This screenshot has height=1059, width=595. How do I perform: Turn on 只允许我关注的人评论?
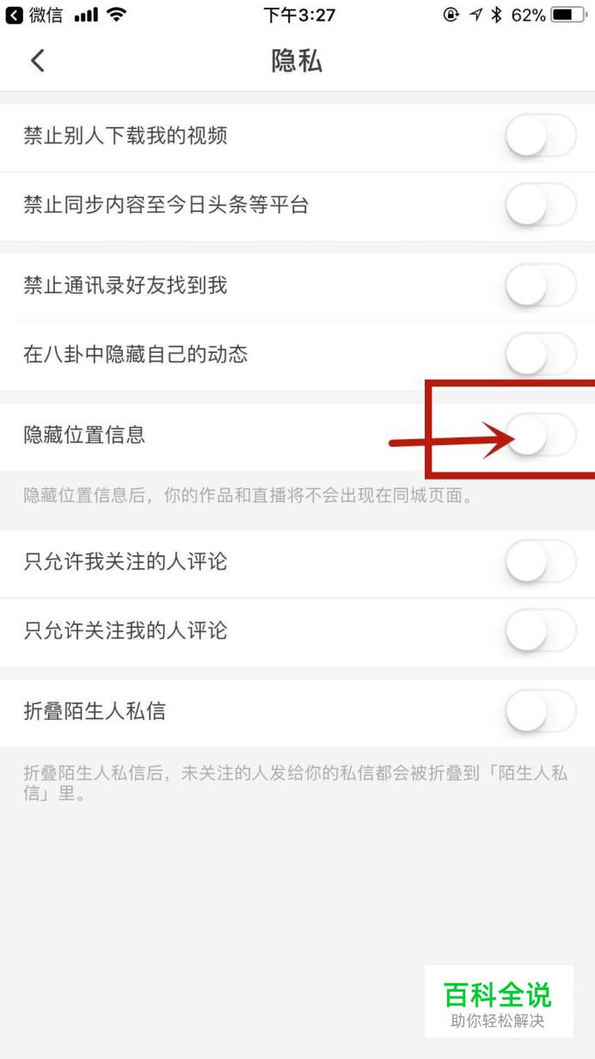click(x=541, y=561)
